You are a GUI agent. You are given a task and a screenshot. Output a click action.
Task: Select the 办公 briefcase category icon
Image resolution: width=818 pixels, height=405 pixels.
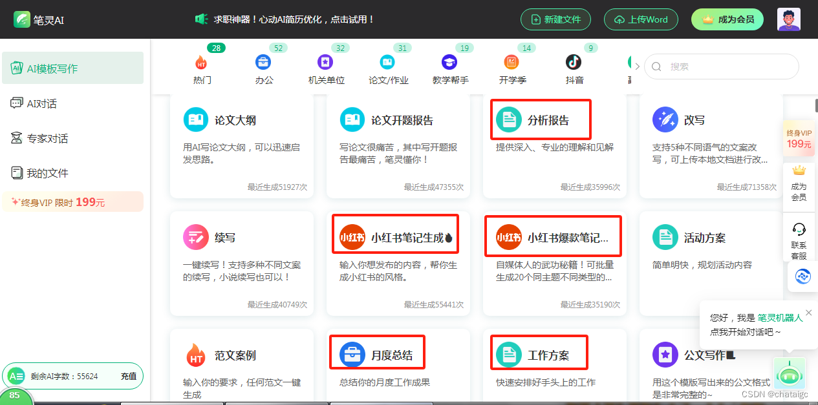[263, 62]
